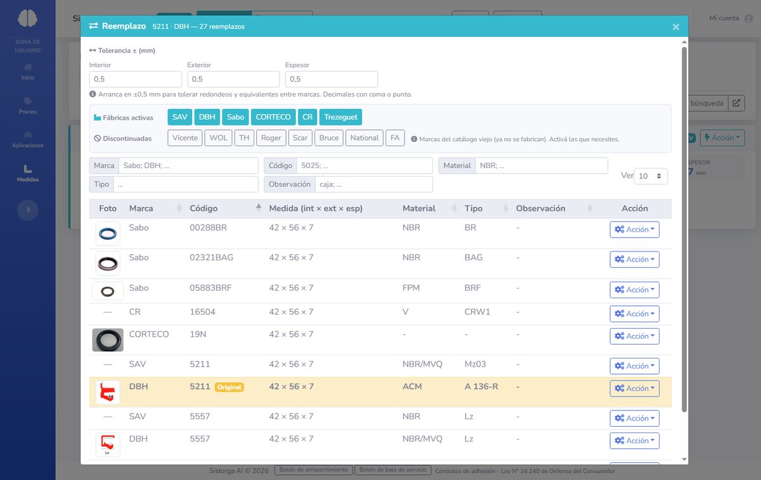This screenshot has height=480, width=761.
Task: Sort table by Código column
Action: 225,208
